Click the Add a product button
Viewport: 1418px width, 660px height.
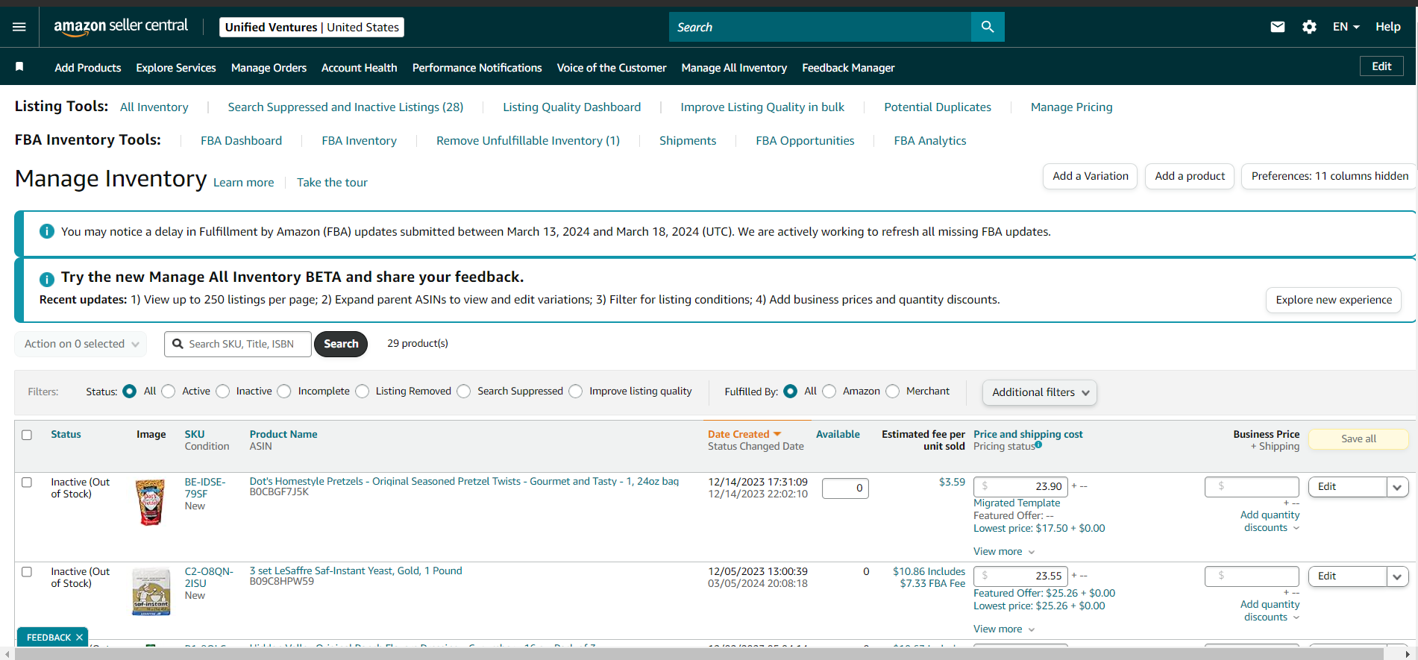[1190, 176]
